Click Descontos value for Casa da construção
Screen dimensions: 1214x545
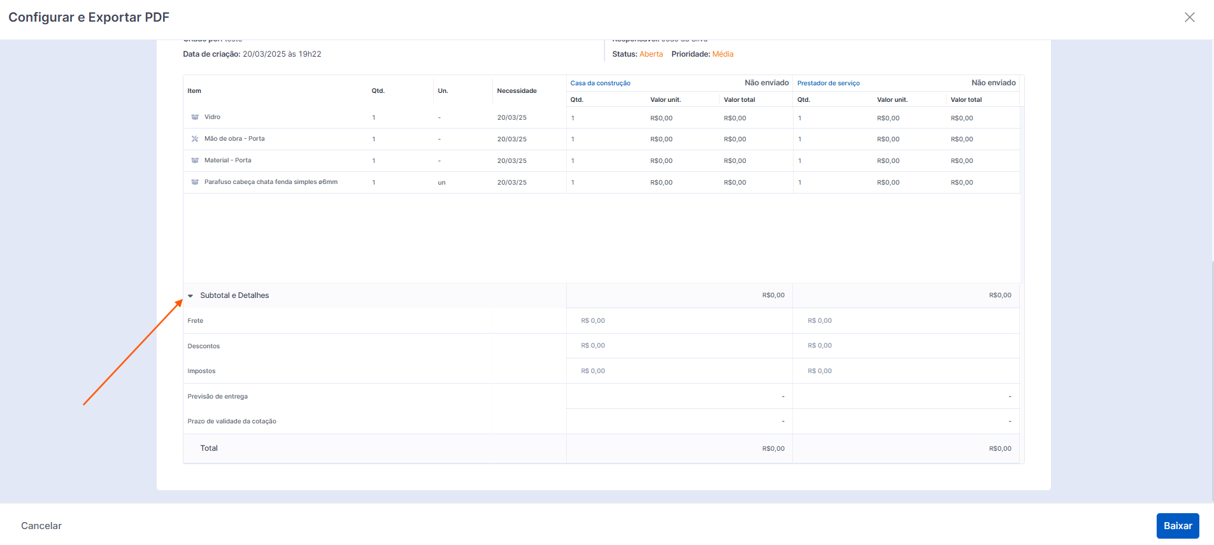[593, 346]
